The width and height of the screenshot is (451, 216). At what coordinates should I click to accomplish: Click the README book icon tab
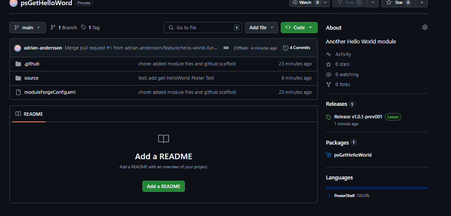click(x=18, y=114)
